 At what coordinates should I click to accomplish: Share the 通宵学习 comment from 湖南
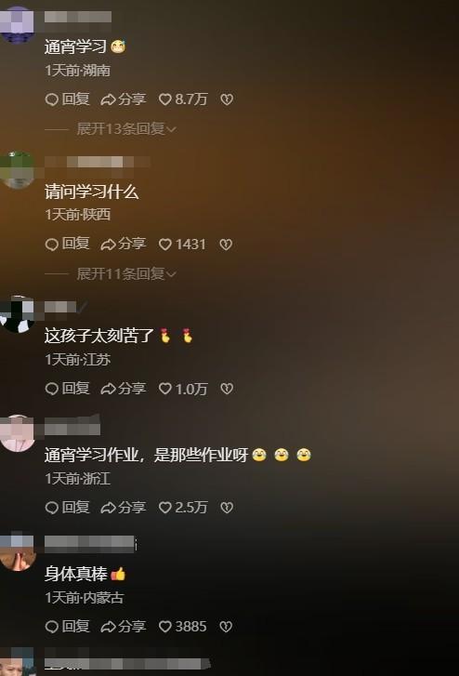124,99
